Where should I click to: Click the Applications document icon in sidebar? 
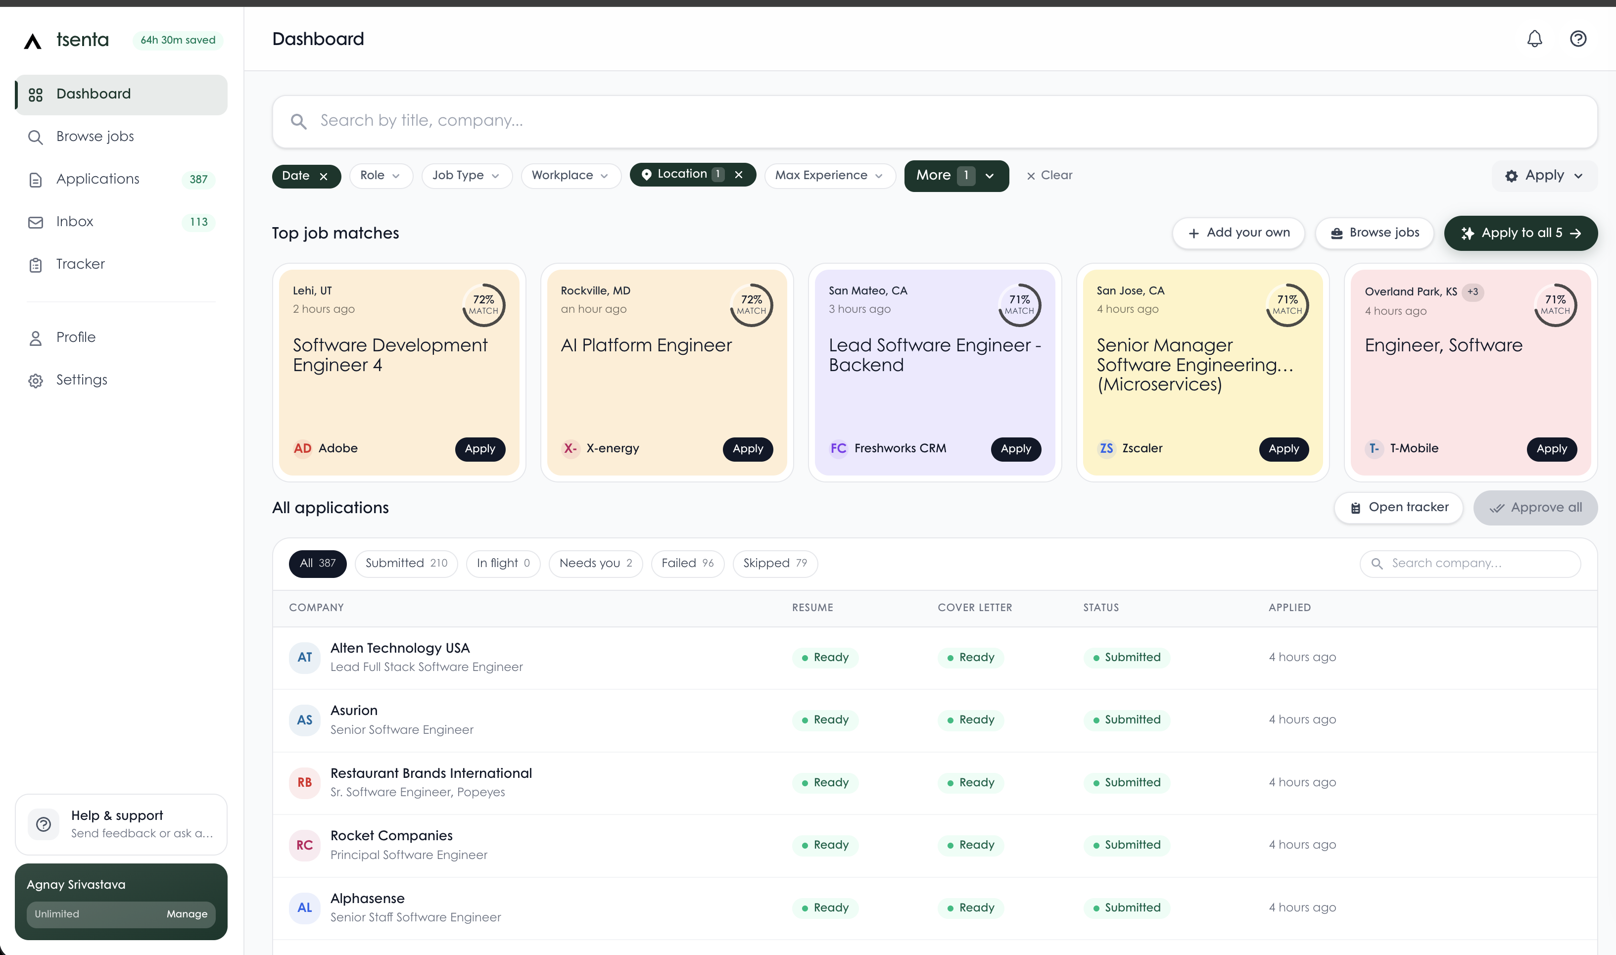[36, 180]
